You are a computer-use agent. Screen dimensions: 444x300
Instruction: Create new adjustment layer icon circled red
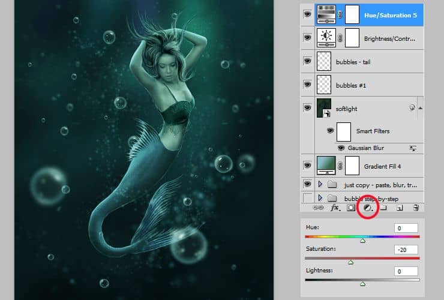(x=367, y=208)
